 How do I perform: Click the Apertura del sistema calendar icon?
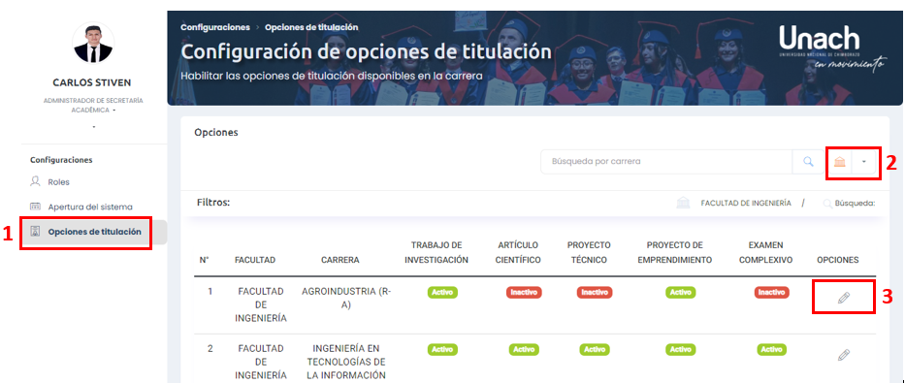[x=35, y=207]
